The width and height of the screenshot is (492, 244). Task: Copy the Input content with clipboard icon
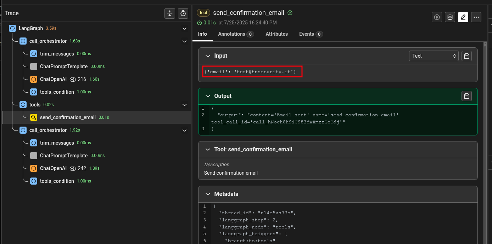tap(467, 56)
